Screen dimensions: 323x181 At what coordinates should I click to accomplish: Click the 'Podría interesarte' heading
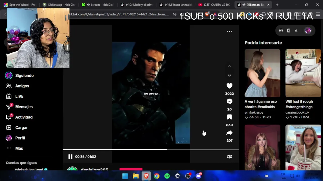(263, 43)
